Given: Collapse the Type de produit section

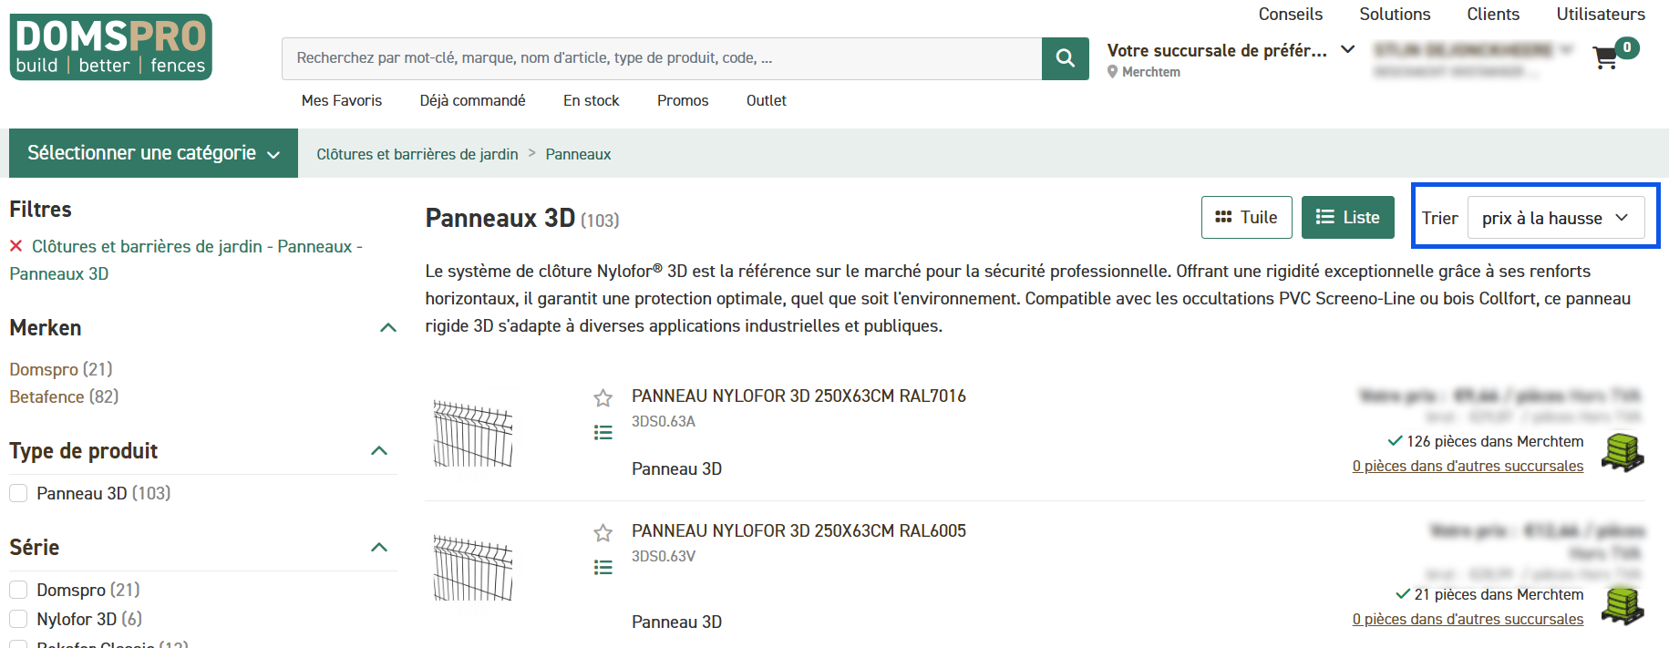Looking at the screenshot, I should (x=380, y=451).
